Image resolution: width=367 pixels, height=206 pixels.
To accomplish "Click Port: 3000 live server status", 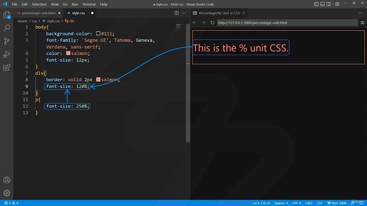I will [x=337, y=203].
